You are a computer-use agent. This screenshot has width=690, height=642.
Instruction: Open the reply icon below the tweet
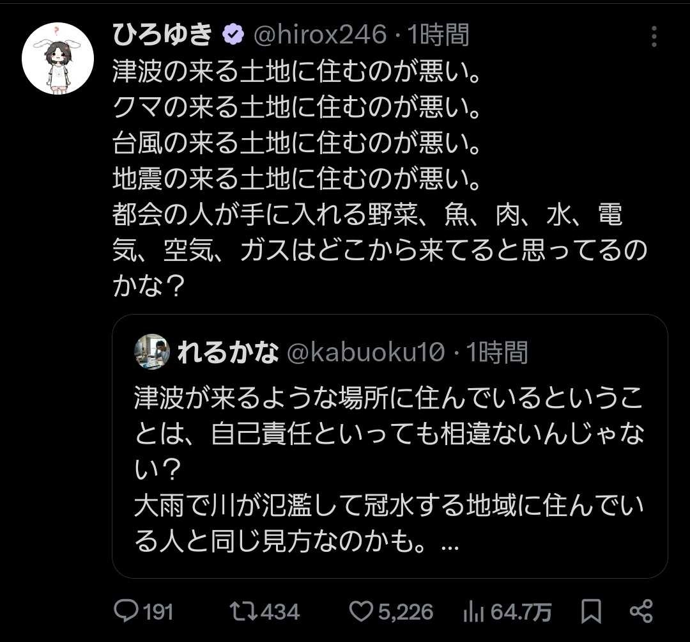128,611
